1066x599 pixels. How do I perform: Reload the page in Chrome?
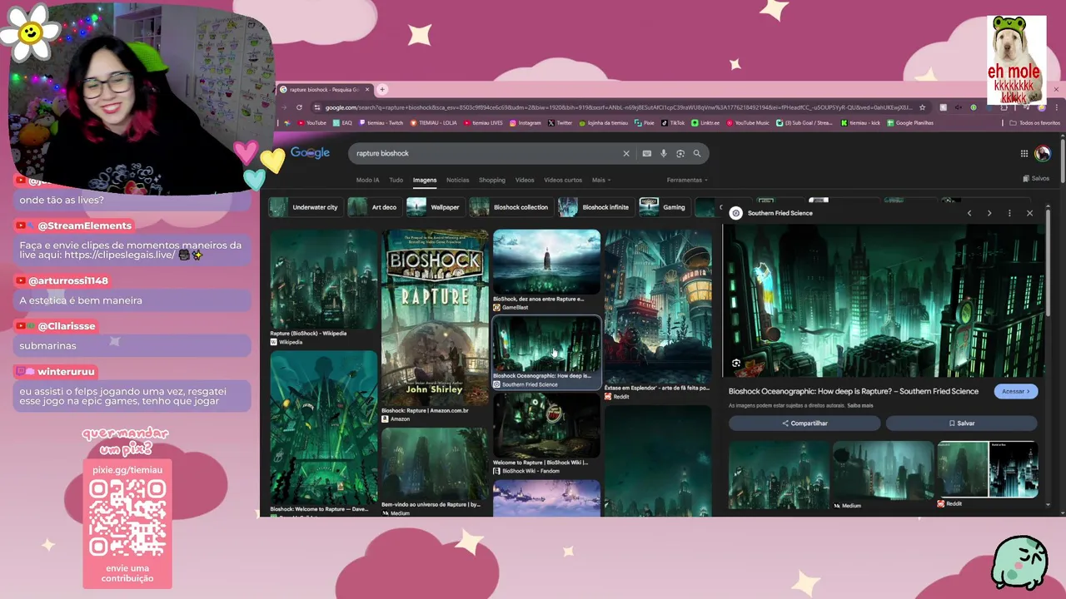point(300,107)
